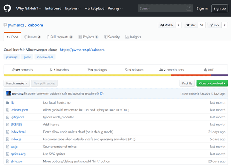The image size is (231, 168).
Task: Click the pwmarcz avatar in commit bar
Action: coord(8,93)
